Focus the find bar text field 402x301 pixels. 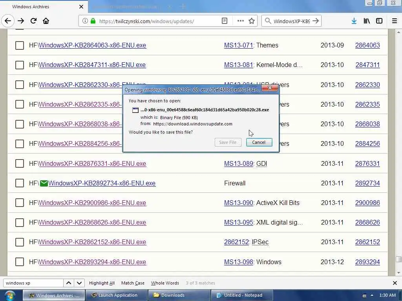pyautogui.click(x=33, y=283)
